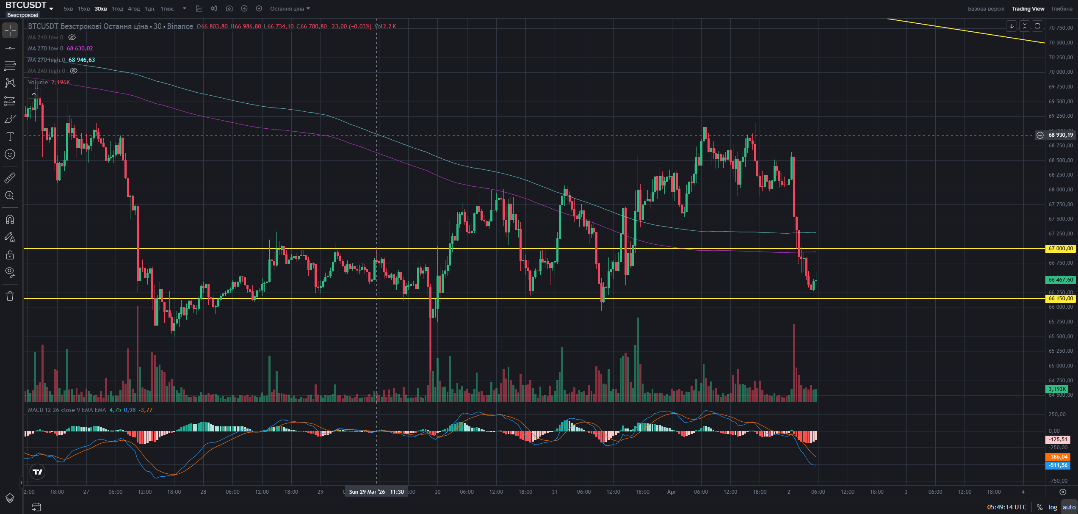Screen dimensions: 1078x514
Task: Take a chart snapshot with camera icon
Action: [229, 8]
